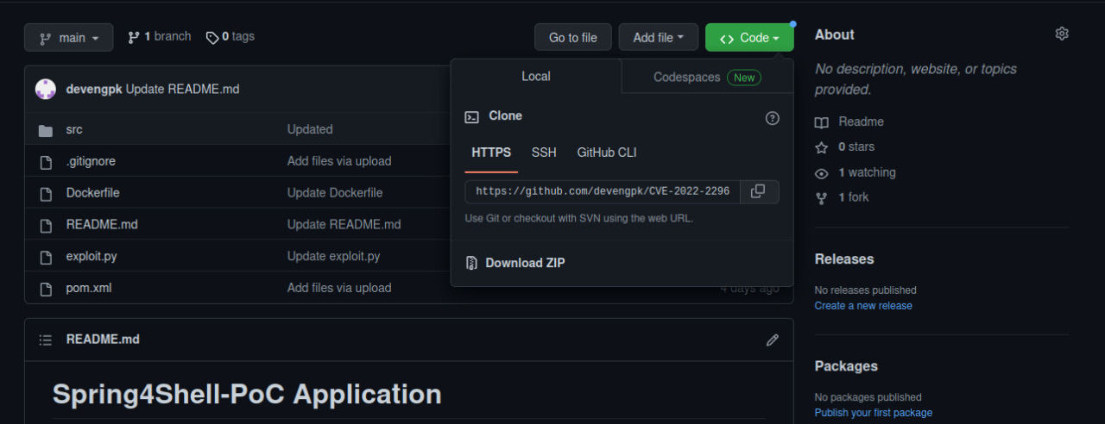Copy the clone URL to clipboard

tap(758, 191)
